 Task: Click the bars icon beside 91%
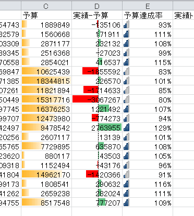126,174
